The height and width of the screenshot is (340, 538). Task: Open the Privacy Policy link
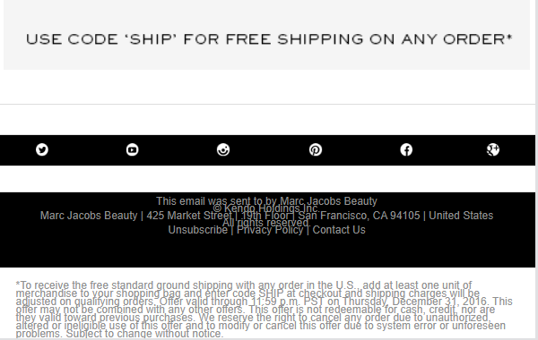coord(270,230)
